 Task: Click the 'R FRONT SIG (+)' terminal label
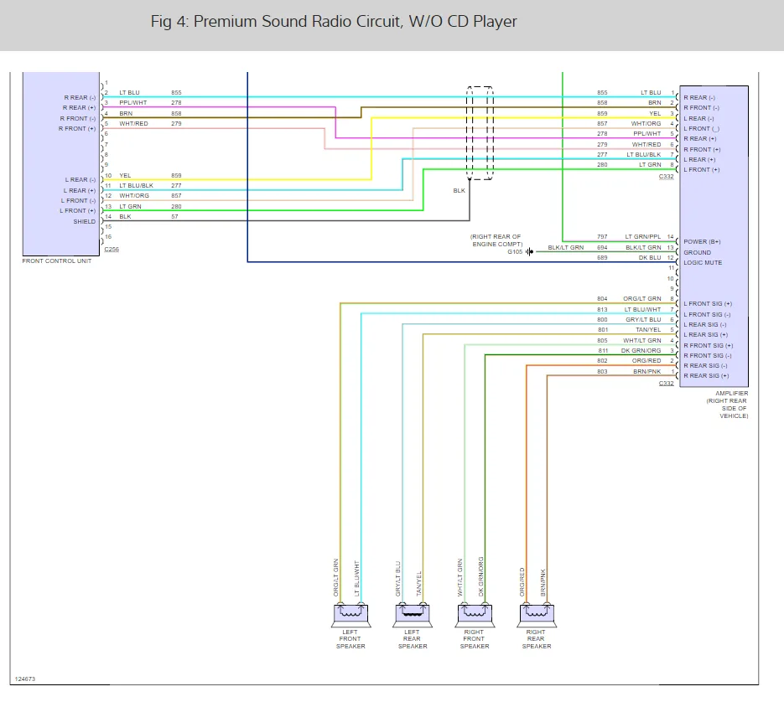pyautogui.click(x=708, y=346)
